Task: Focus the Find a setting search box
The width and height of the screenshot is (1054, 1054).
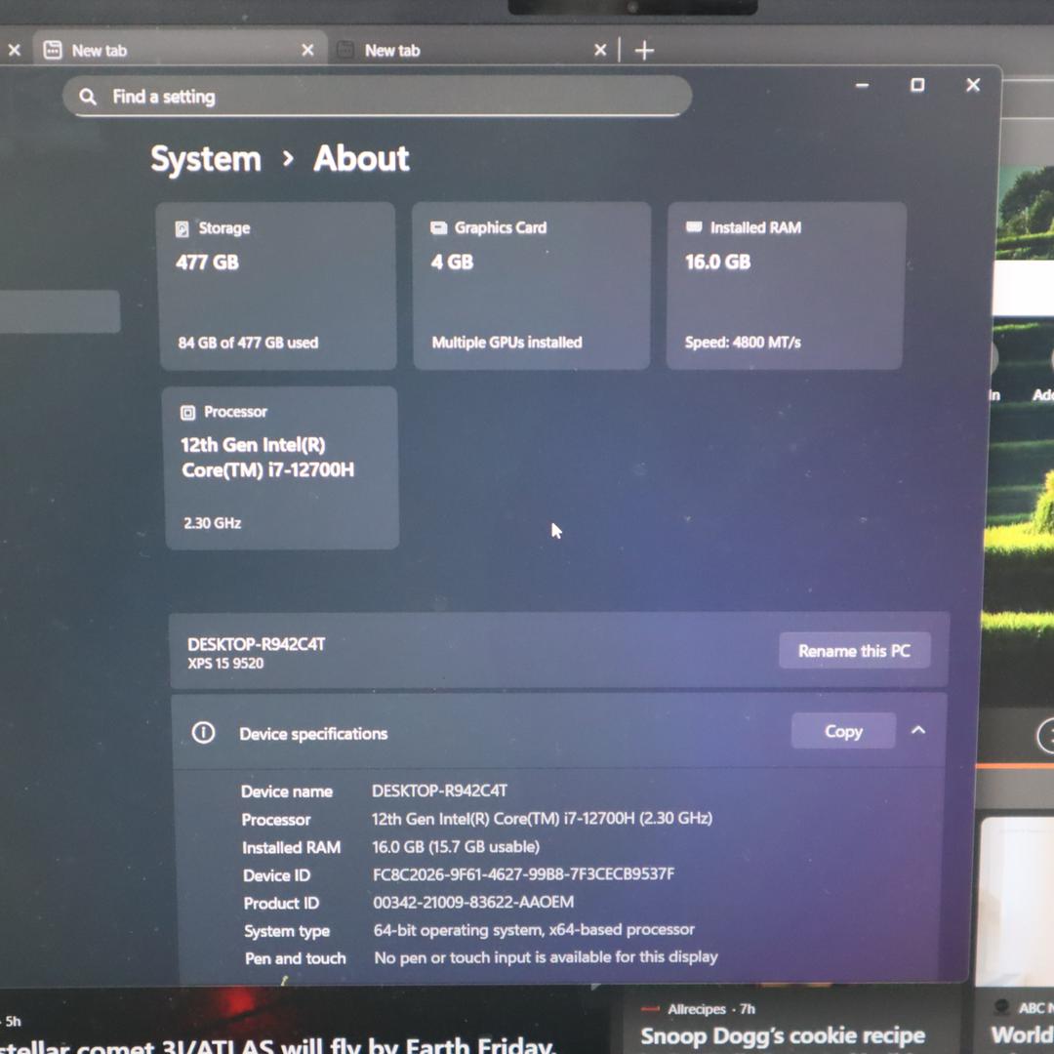Action: [390, 97]
